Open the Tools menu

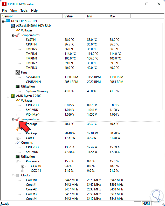tap(24, 11)
